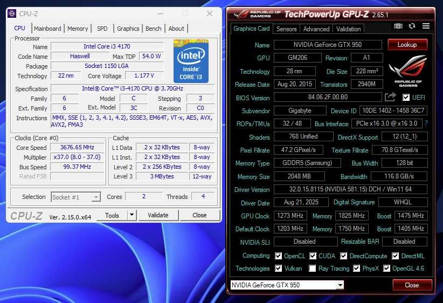This screenshot has height=303, width=443.
Task: Click the GPU-Z refresh icon
Action: 412,26
